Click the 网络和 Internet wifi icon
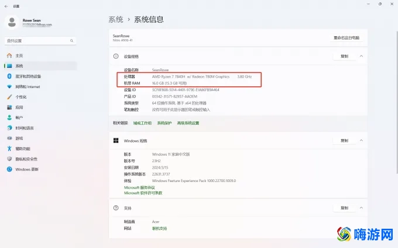Image resolution: width=398 pixels, height=248 pixels. click(x=9, y=86)
